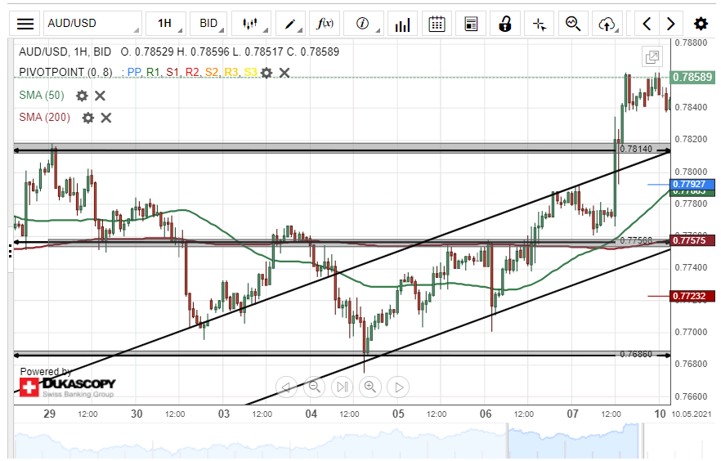Remove the PIVOTPOINT indicator
Screen dimensions: 721x461
(x=284, y=73)
